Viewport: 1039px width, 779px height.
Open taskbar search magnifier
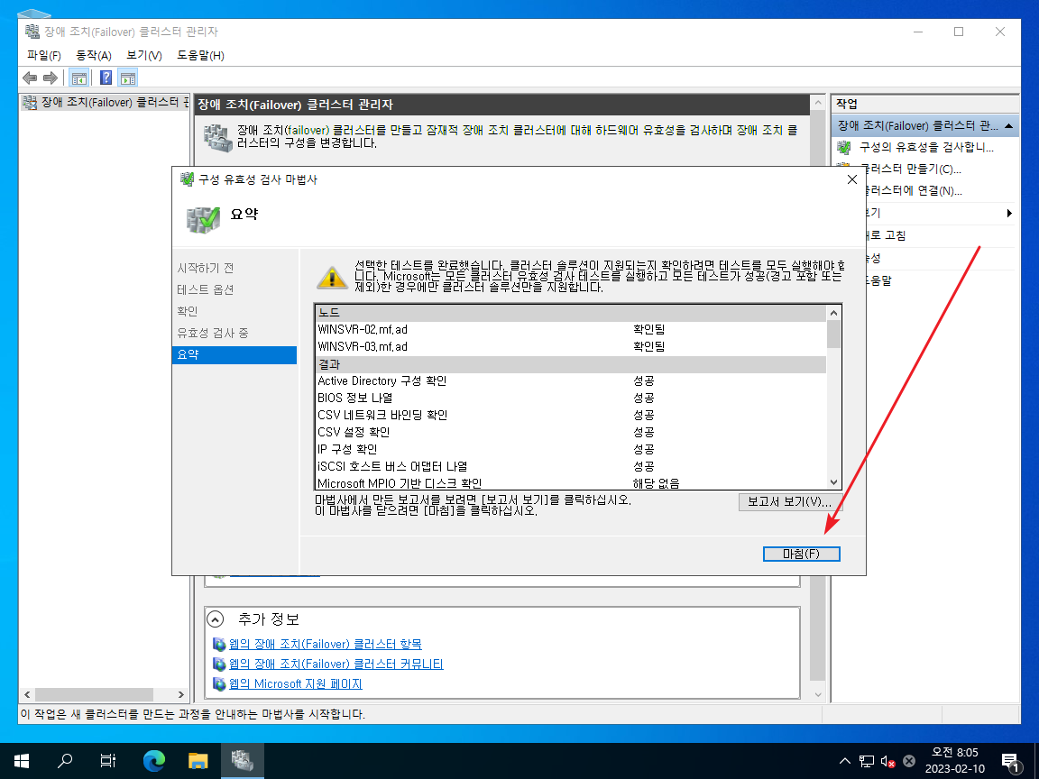pos(65,760)
